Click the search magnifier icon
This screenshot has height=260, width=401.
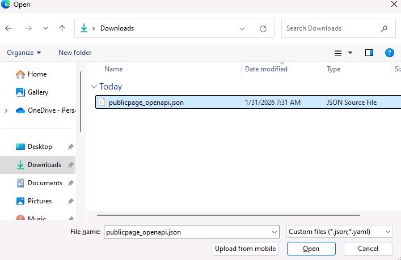[x=384, y=28]
